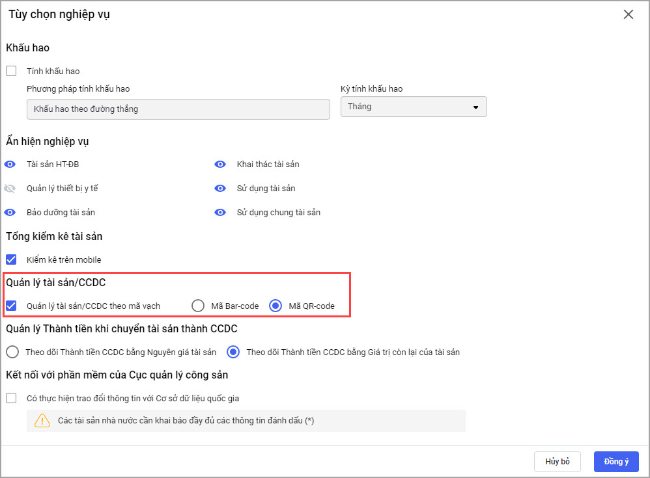Viewport: 650px width, 478px height.
Task: Hide Bảo dưỡng tài sản using eye icon
Action: (10, 213)
